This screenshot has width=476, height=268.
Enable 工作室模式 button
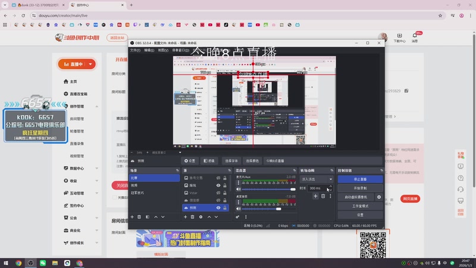tap(360, 206)
